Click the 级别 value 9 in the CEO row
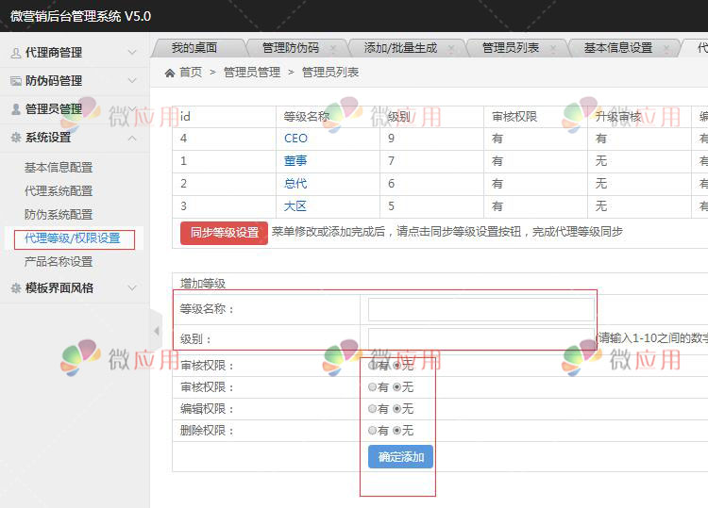 click(391, 139)
